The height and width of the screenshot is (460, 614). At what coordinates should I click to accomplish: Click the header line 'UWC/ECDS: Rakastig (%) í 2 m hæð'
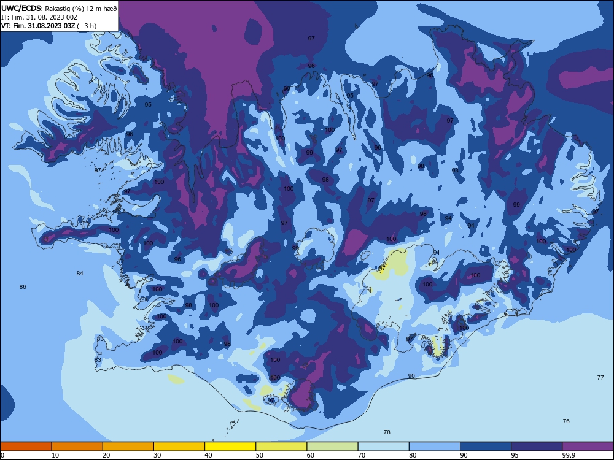point(59,8)
